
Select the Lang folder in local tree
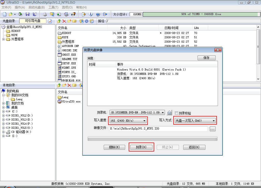tap(19, 99)
